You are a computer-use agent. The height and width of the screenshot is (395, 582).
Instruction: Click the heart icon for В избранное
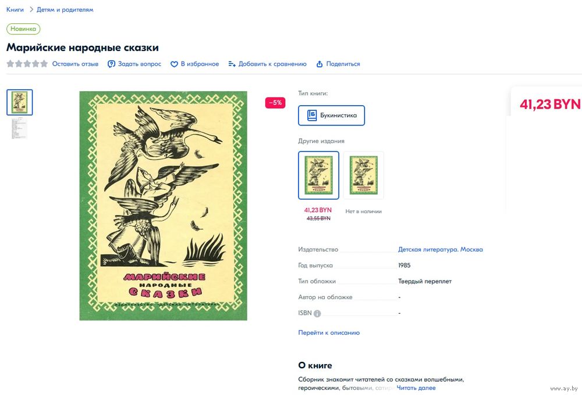[174, 64]
